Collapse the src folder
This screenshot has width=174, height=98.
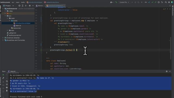click(5, 16)
